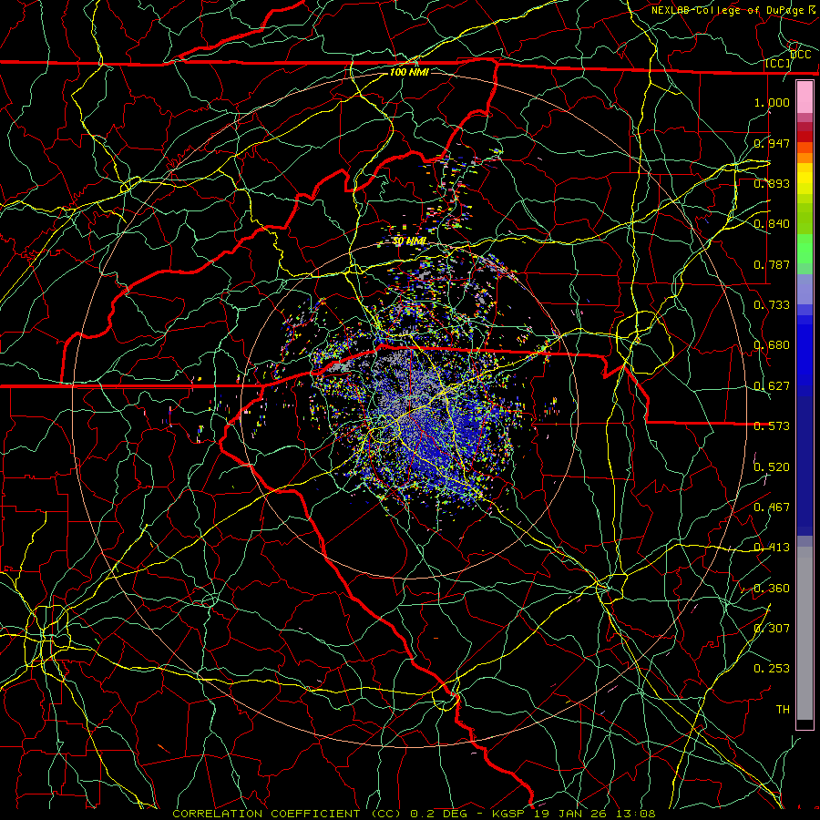This screenshot has height=820, width=820.
Task: Click the 0.733 legend value
Action: [772, 305]
